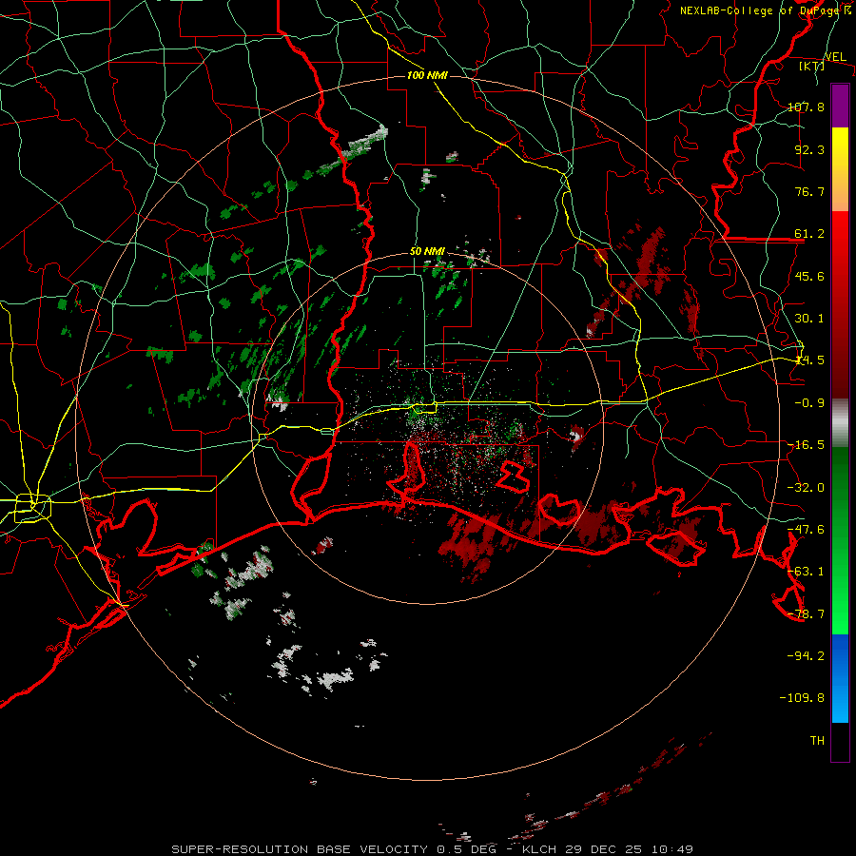Click the TH label at legend bottom

[817, 741]
